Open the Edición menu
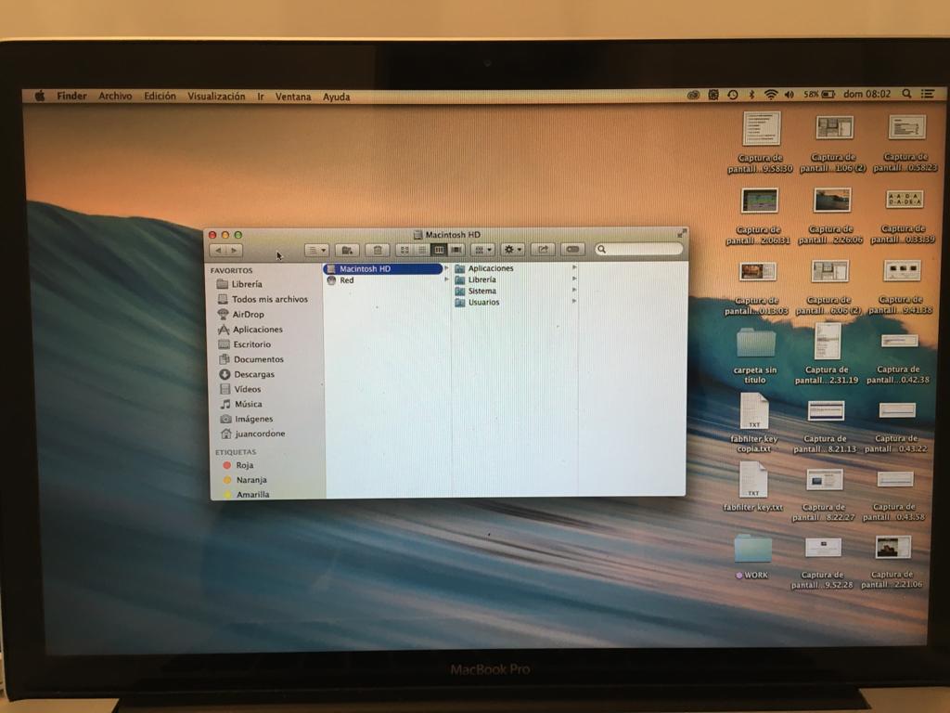Viewport: 950px width, 713px height. [160, 96]
